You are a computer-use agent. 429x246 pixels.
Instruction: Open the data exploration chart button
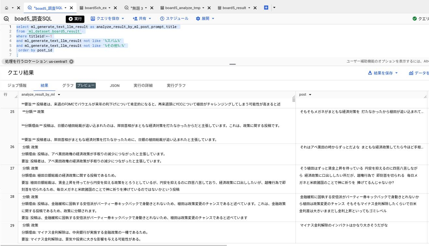pyautogui.click(x=419, y=73)
